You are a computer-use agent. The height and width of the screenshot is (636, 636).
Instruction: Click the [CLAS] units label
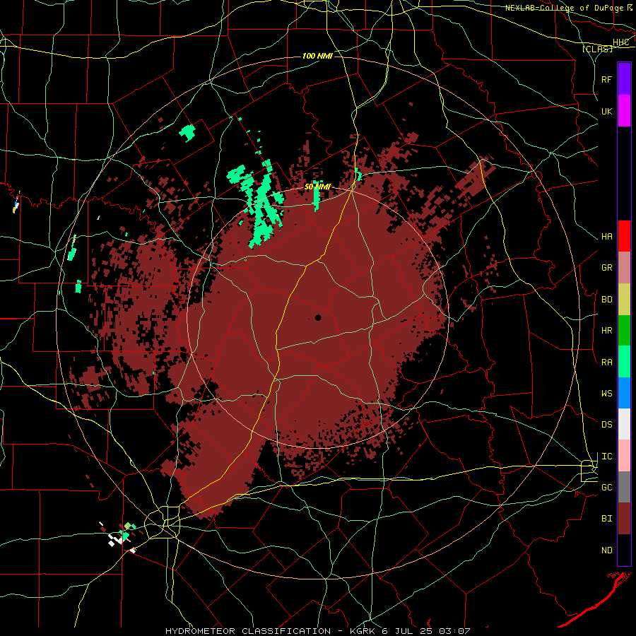[x=597, y=49]
